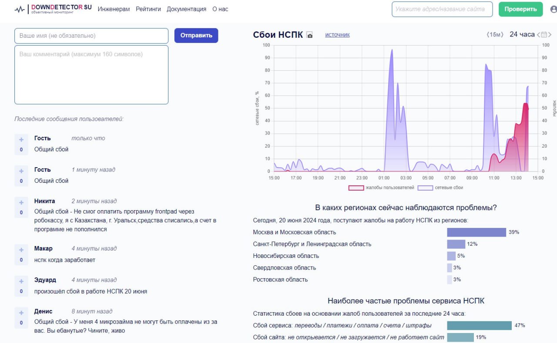Open the Инженерам menu item

114,9
